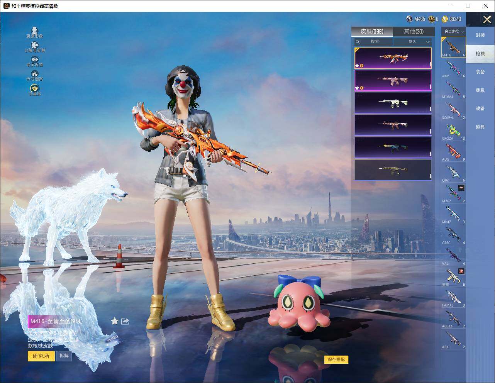Viewport: 495px width, 383px height.
Task: Open the 装备 equipment category
Action: 480,72
